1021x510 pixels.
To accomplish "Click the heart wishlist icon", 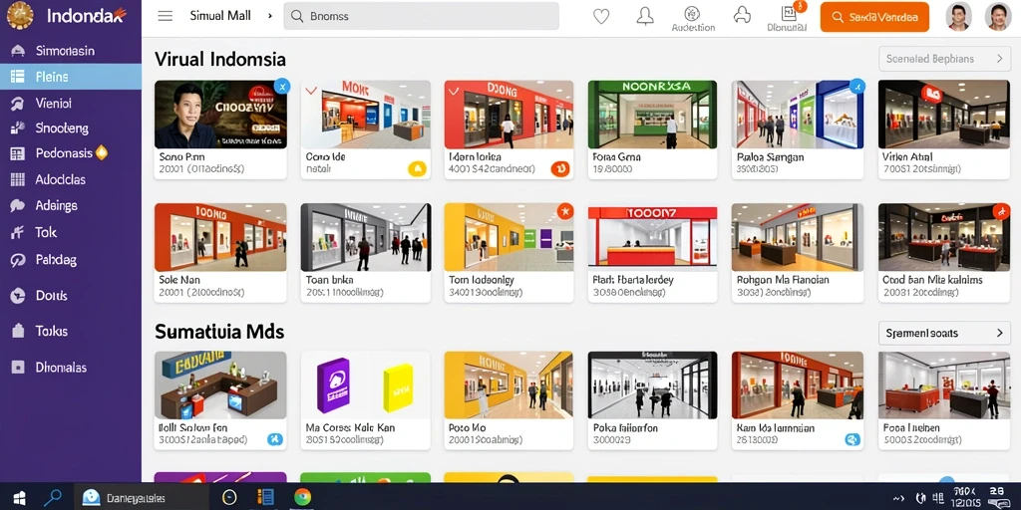I will [601, 16].
